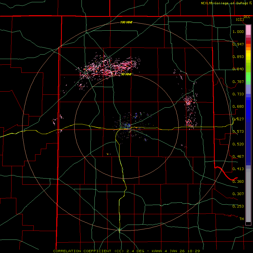Image resolution: width=253 pixels, height=253 pixels.
Task: Click the 0.467 legend value
Action: pyautogui.click(x=238, y=157)
